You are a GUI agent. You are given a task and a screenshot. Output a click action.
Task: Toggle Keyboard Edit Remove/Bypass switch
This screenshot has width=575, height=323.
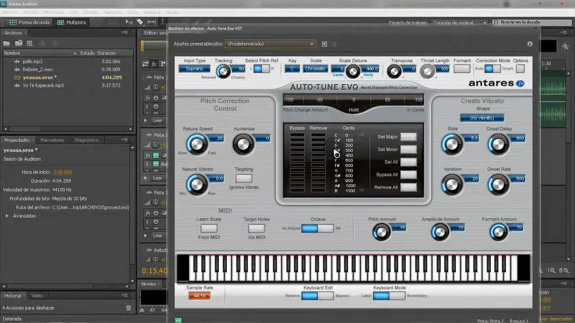[318, 296]
